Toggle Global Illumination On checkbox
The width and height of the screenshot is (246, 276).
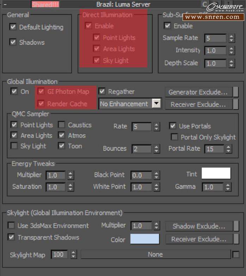coord(14,92)
